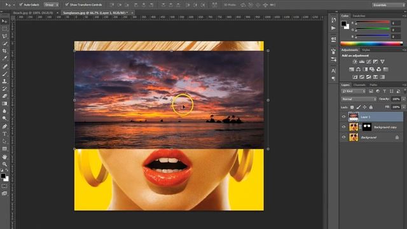Switch to the Paths tab
407x229 pixels.
[x=373, y=85]
